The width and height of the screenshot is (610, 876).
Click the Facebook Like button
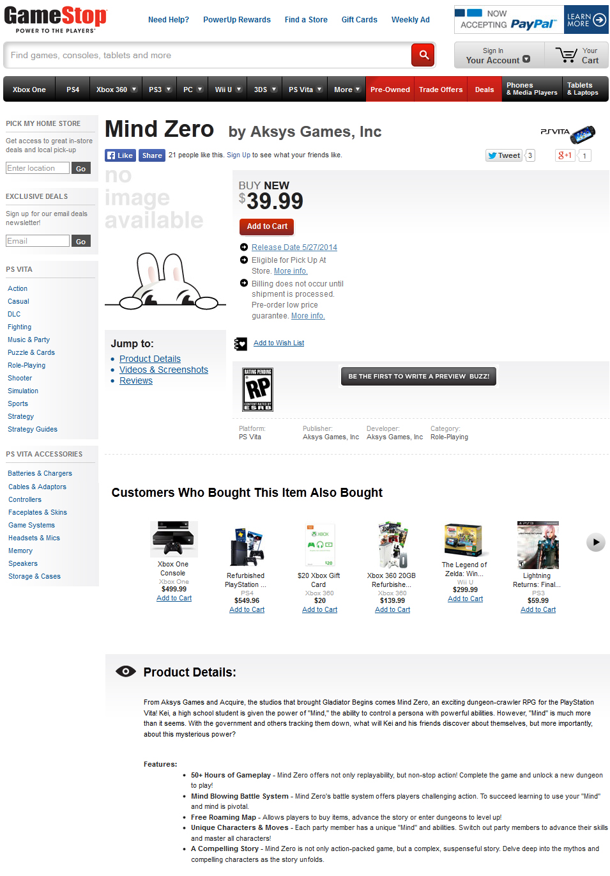121,155
